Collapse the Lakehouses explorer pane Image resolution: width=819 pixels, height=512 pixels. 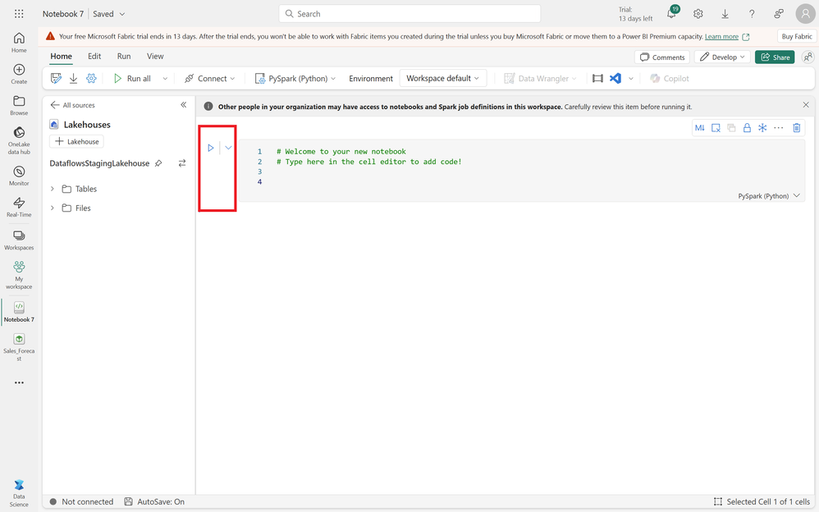[183, 105]
